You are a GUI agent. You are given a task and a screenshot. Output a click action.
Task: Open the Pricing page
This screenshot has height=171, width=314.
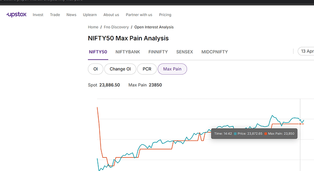[165, 15]
